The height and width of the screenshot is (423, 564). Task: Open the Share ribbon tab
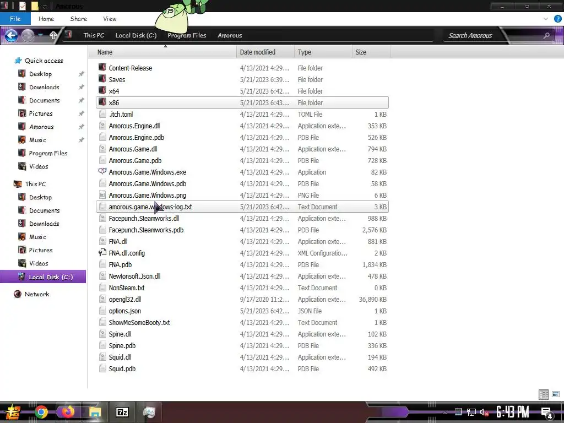click(x=78, y=19)
